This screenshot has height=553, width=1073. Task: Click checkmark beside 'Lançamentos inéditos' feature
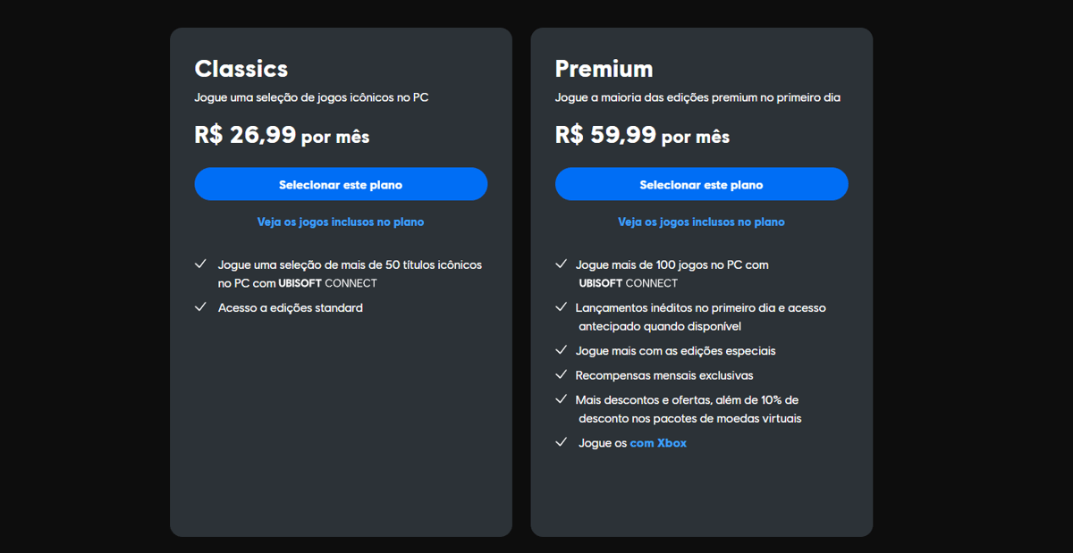click(x=561, y=307)
